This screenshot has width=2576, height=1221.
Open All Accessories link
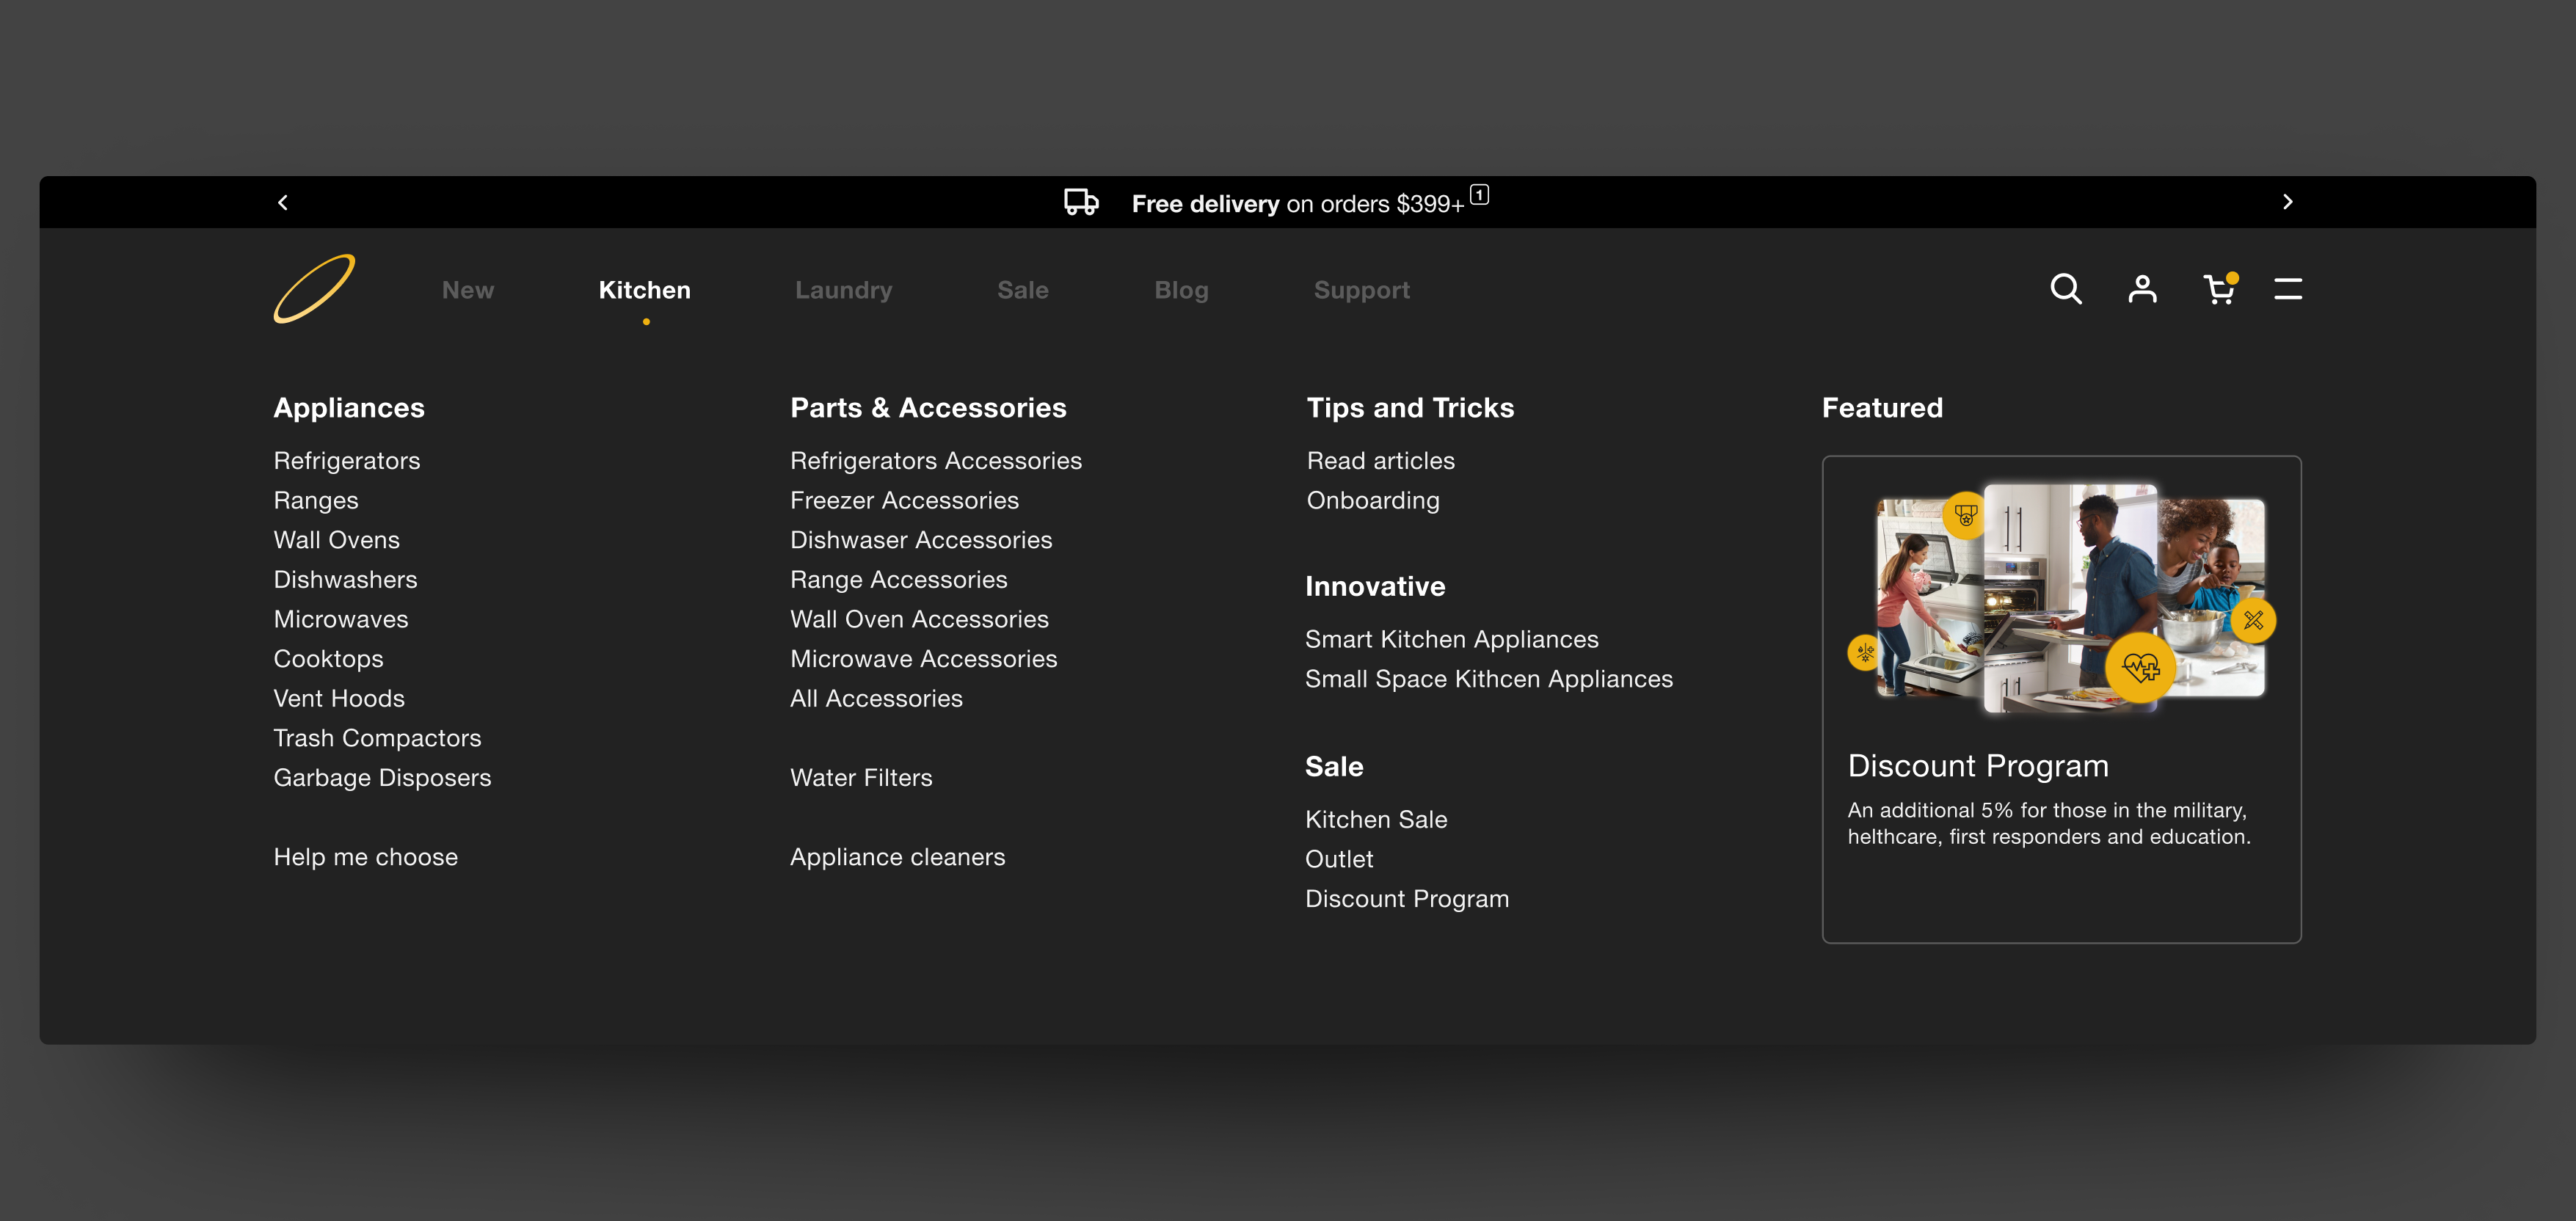(877, 698)
